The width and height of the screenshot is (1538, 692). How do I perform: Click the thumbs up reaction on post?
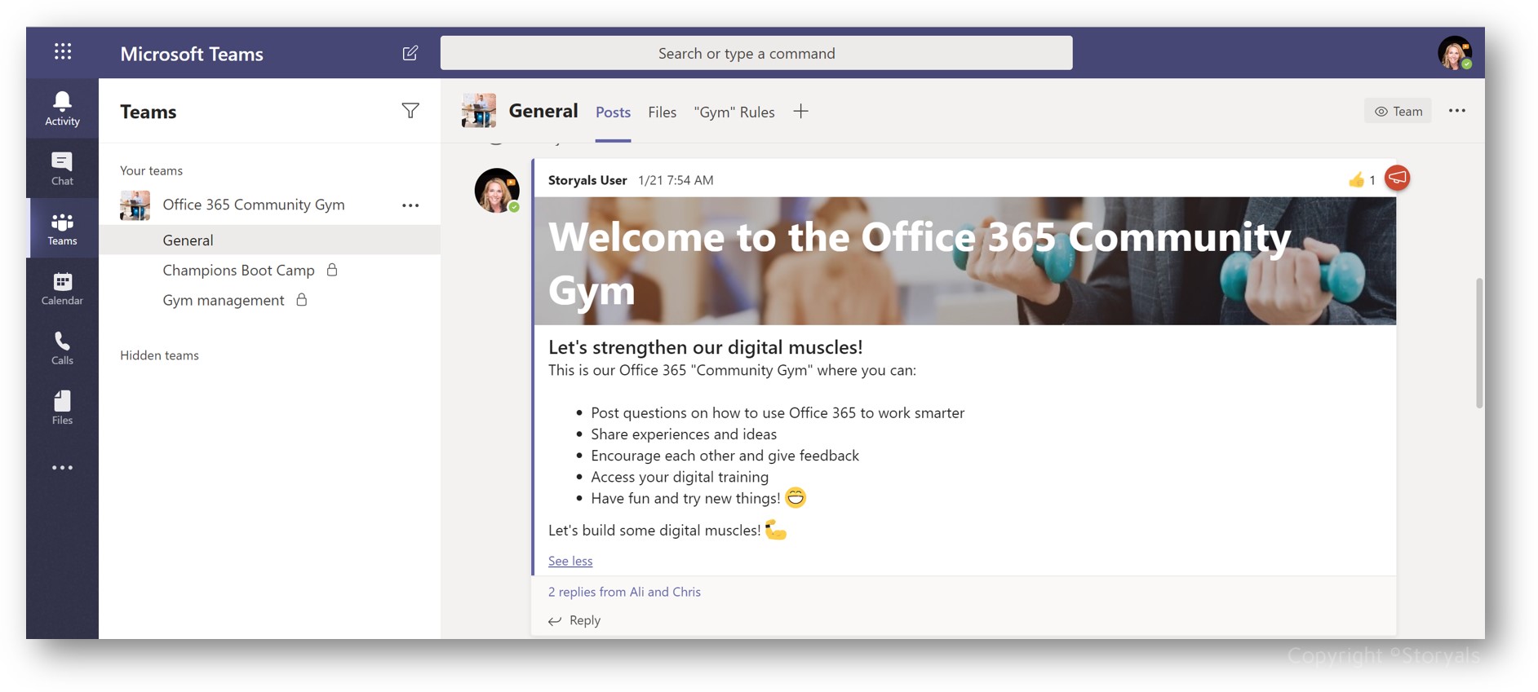[1355, 180]
